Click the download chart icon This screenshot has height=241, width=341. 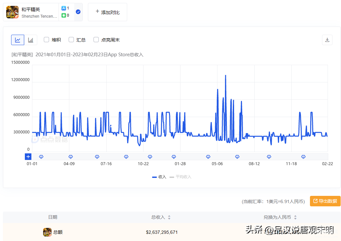click(327, 40)
